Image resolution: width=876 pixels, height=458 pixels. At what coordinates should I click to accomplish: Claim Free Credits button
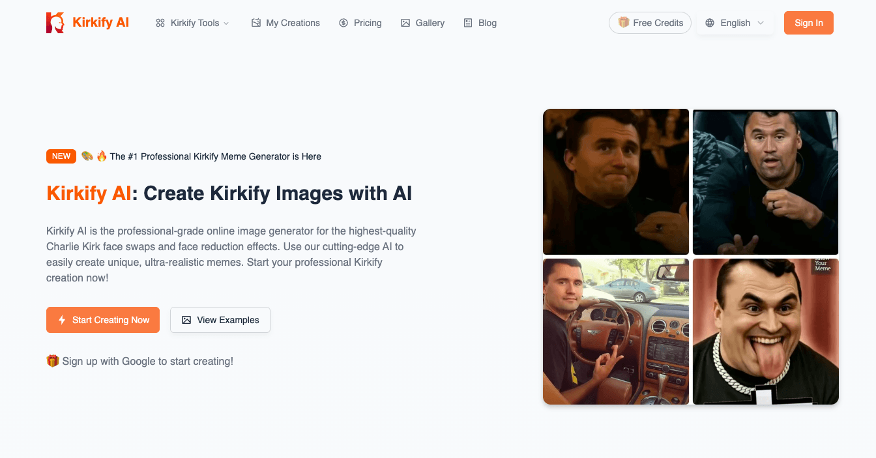(650, 23)
